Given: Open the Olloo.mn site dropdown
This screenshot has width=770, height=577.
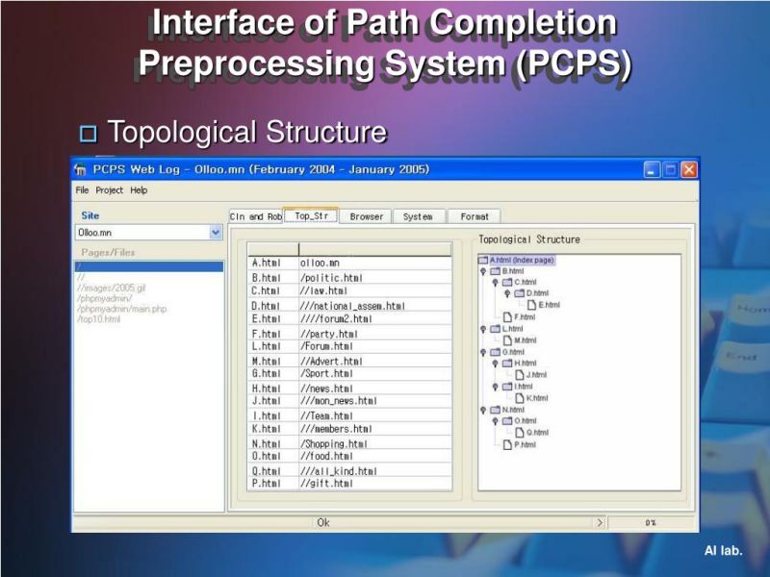Looking at the screenshot, I should point(216,232).
